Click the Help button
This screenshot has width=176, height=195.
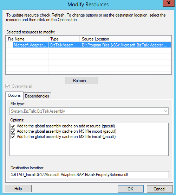tap(19, 189)
